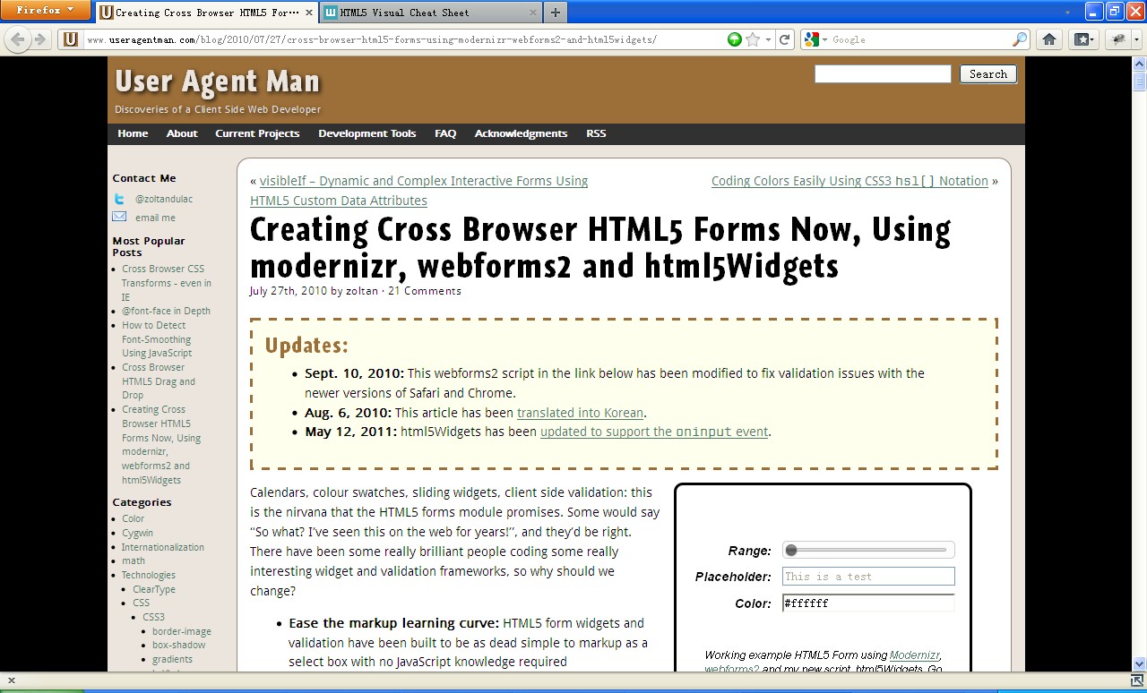Click the Firebug bug icon
Image resolution: width=1147 pixels, height=693 pixels.
1118,39
